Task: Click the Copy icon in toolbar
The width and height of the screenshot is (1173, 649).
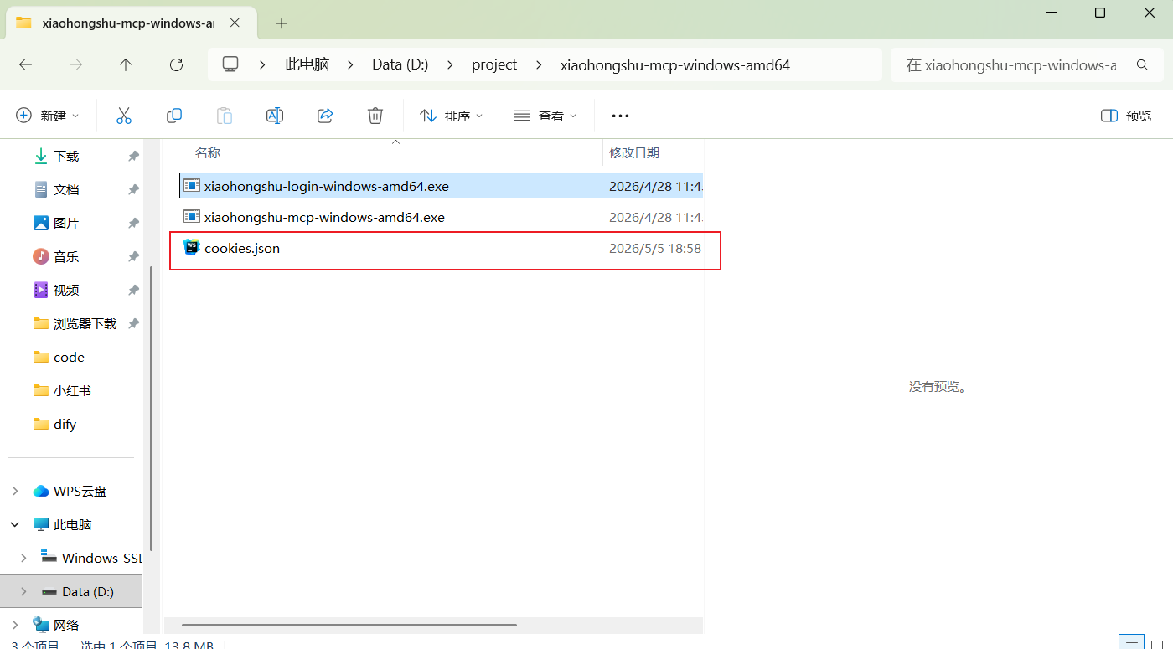Action: pos(174,116)
